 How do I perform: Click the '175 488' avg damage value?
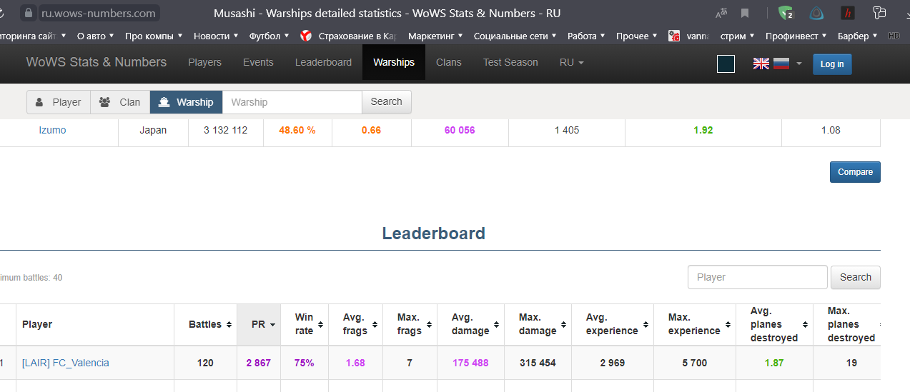click(470, 363)
